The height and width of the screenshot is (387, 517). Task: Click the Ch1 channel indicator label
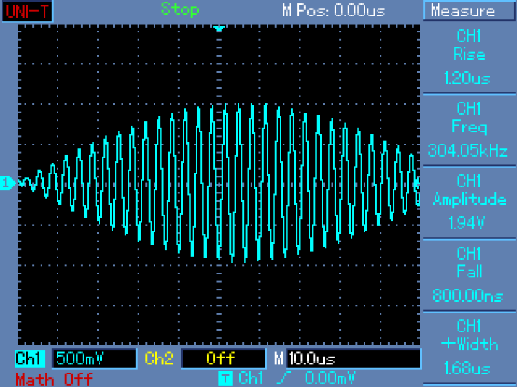(x=30, y=359)
